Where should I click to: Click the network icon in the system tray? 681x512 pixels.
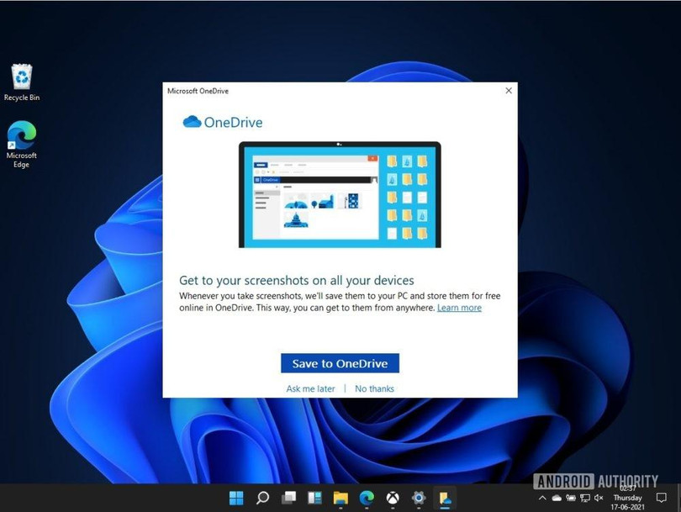584,498
